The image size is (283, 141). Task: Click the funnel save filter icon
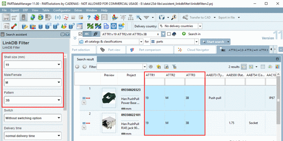tap(174, 67)
